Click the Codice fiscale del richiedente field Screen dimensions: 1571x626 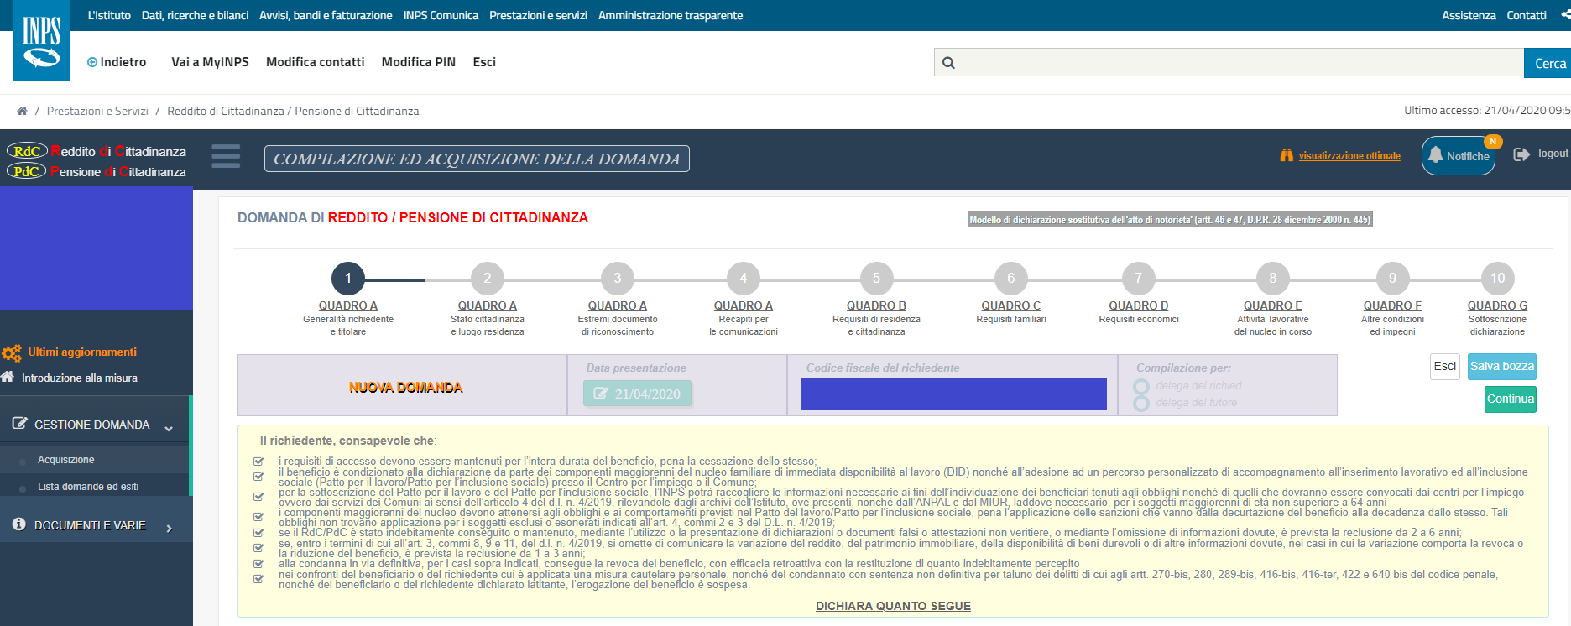pyautogui.click(x=954, y=394)
